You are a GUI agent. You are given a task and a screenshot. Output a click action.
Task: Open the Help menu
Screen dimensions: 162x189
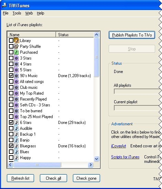click(x=41, y=13)
